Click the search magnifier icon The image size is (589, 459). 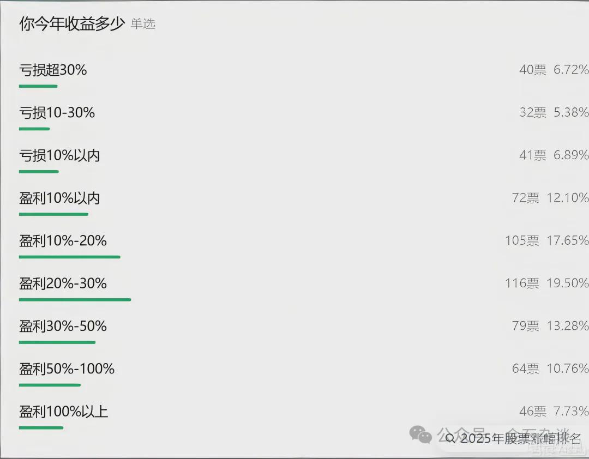pyautogui.click(x=450, y=438)
